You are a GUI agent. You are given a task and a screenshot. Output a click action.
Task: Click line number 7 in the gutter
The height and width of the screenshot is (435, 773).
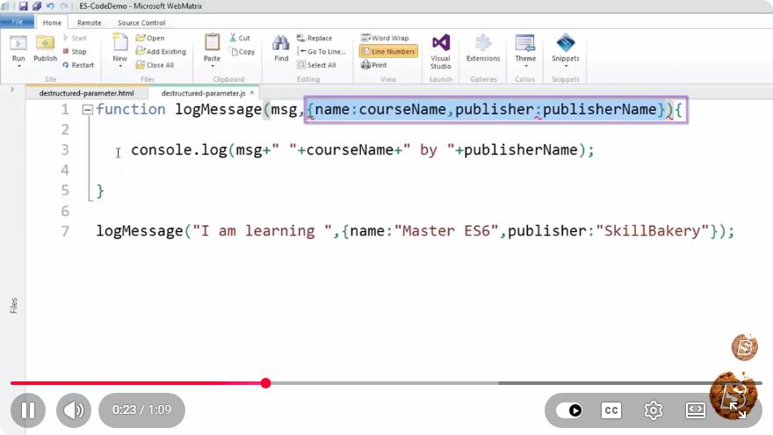(65, 231)
